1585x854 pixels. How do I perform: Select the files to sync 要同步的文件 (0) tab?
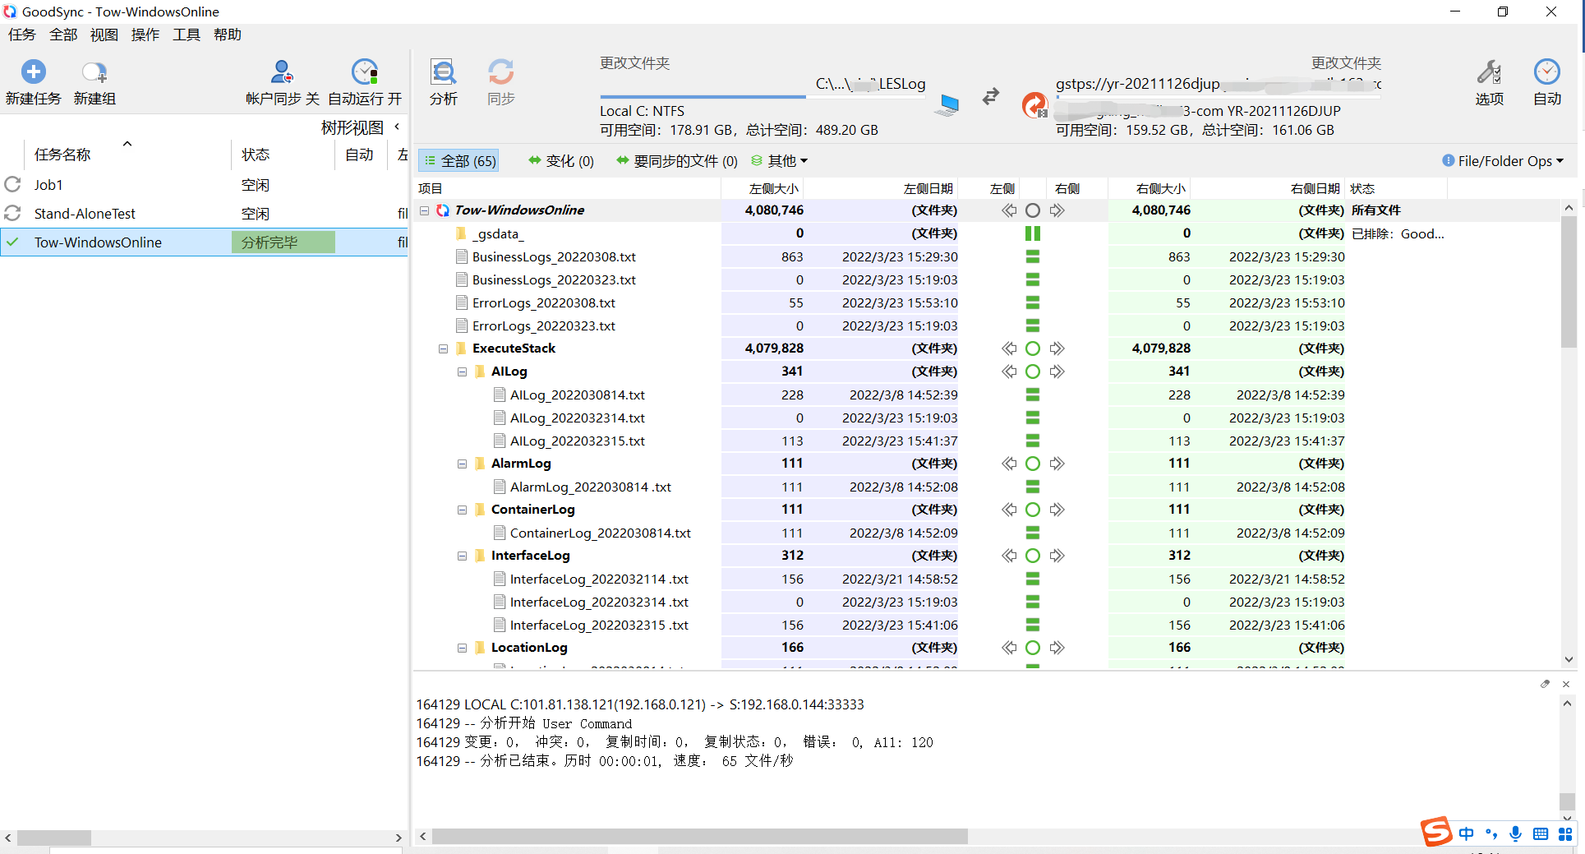(677, 161)
